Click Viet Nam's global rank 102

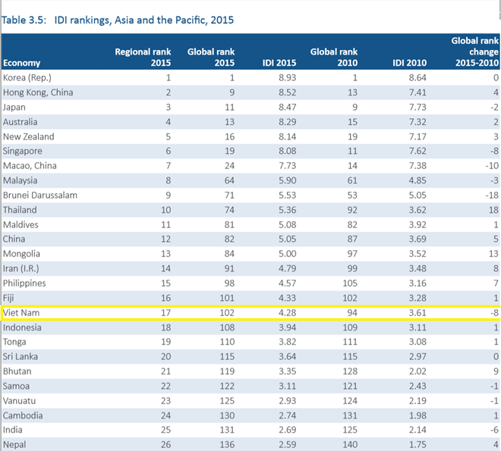click(227, 312)
